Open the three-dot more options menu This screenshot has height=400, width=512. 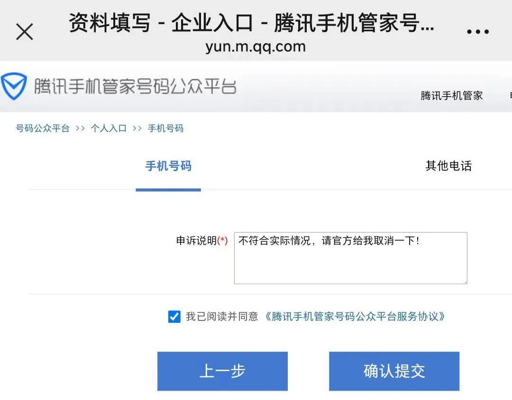coord(478,32)
